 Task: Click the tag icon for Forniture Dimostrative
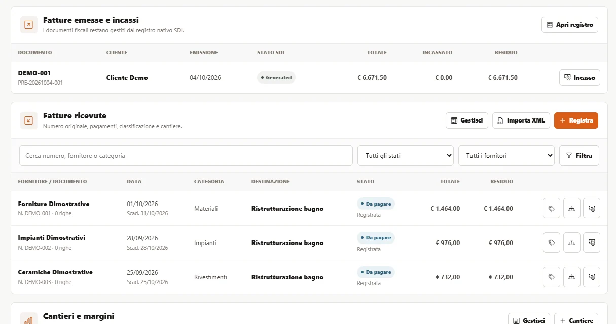click(x=552, y=208)
